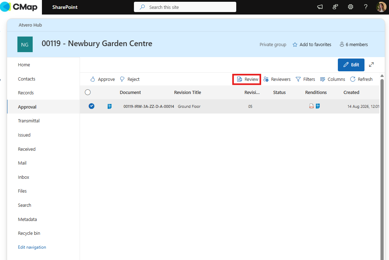Image resolution: width=389 pixels, height=260 pixels.
Task: Click the created date 14 Aug 2026 cell
Action: click(363, 106)
